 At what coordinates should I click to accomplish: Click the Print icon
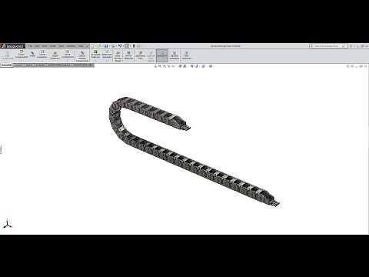(113, 46)
